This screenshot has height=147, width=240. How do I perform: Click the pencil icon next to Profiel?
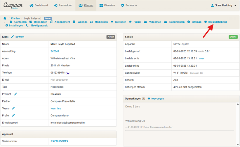tap(13, 115)
